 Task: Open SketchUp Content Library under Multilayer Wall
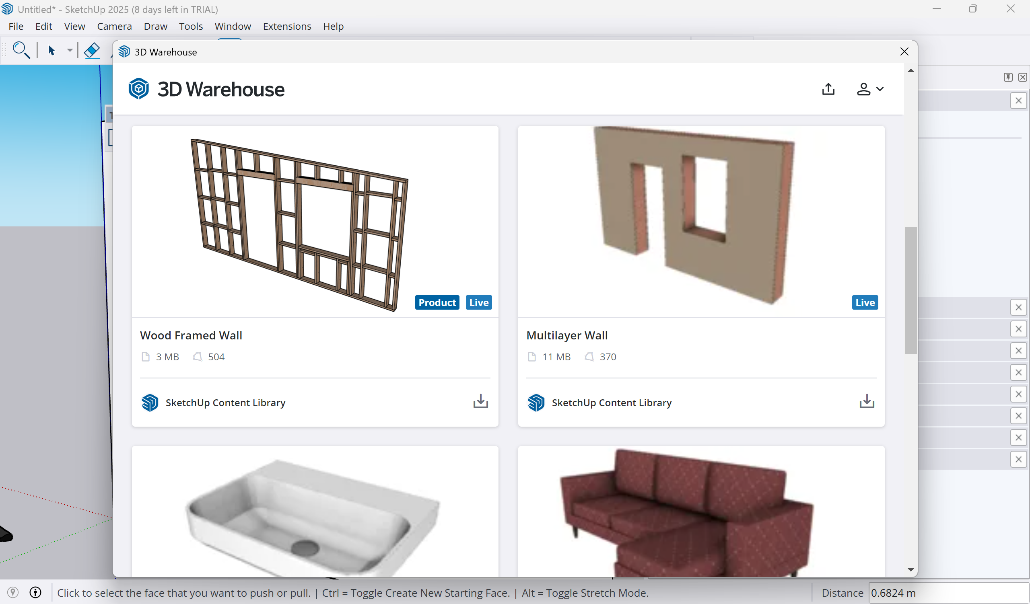coord(612,403)
